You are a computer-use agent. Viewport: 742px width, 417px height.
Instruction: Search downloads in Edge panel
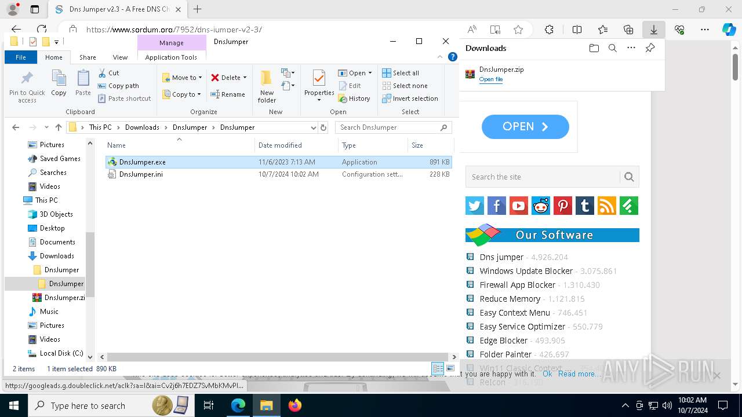[612, 48]
